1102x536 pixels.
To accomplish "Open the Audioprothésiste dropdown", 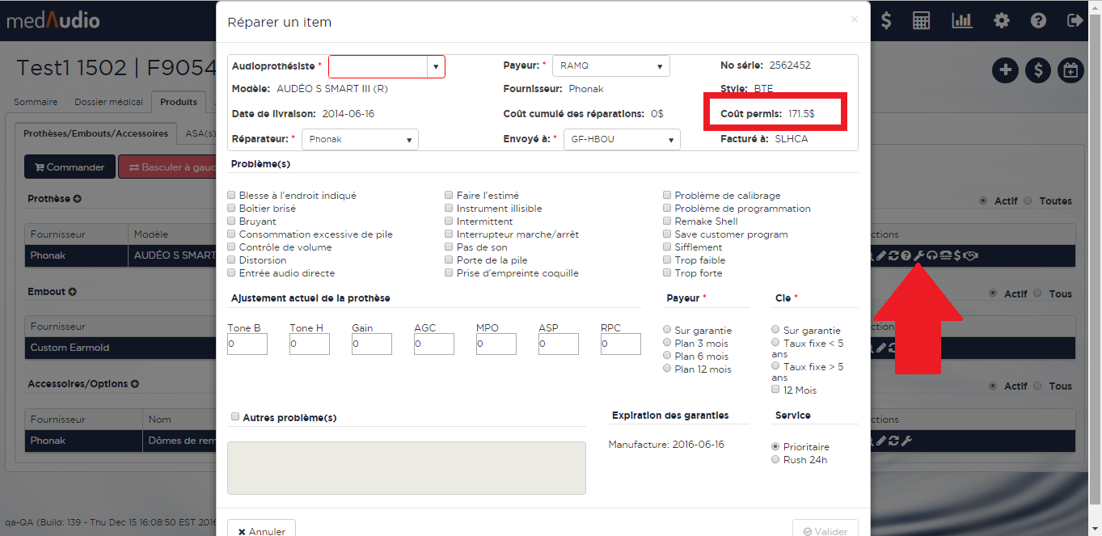I will 386,66.
